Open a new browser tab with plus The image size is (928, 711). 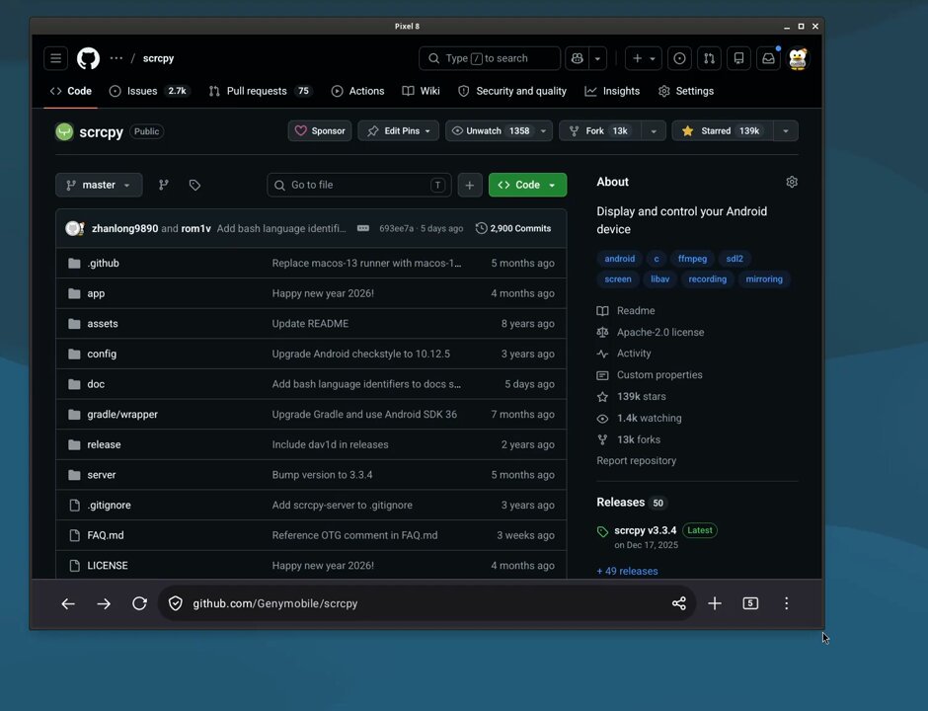tap(715, 603)
